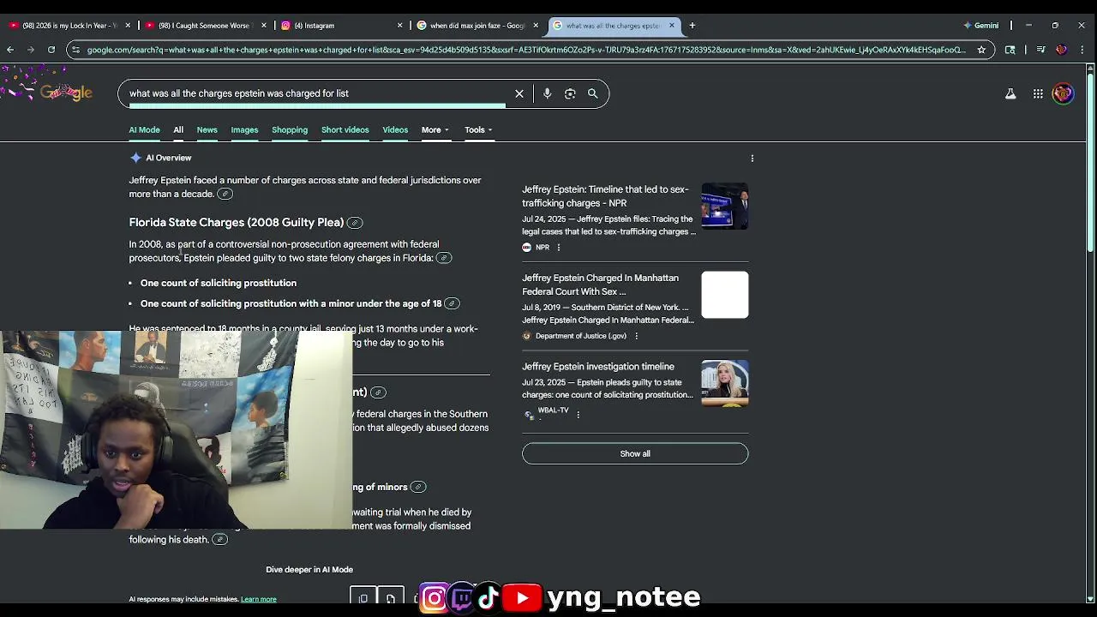The image size is (1097, 617).
Task: Expand the Tools dropdown
Action: coord(478,130)
